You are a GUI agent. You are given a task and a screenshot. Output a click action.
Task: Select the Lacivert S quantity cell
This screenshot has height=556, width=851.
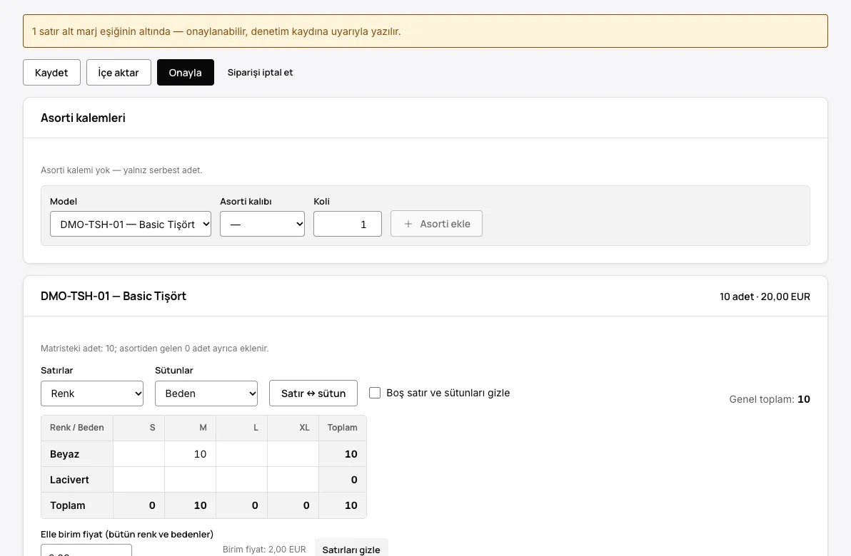[139, 480]
